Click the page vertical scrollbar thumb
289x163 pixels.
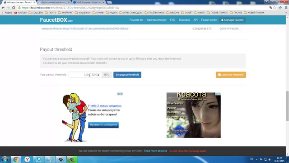(287, 106)
